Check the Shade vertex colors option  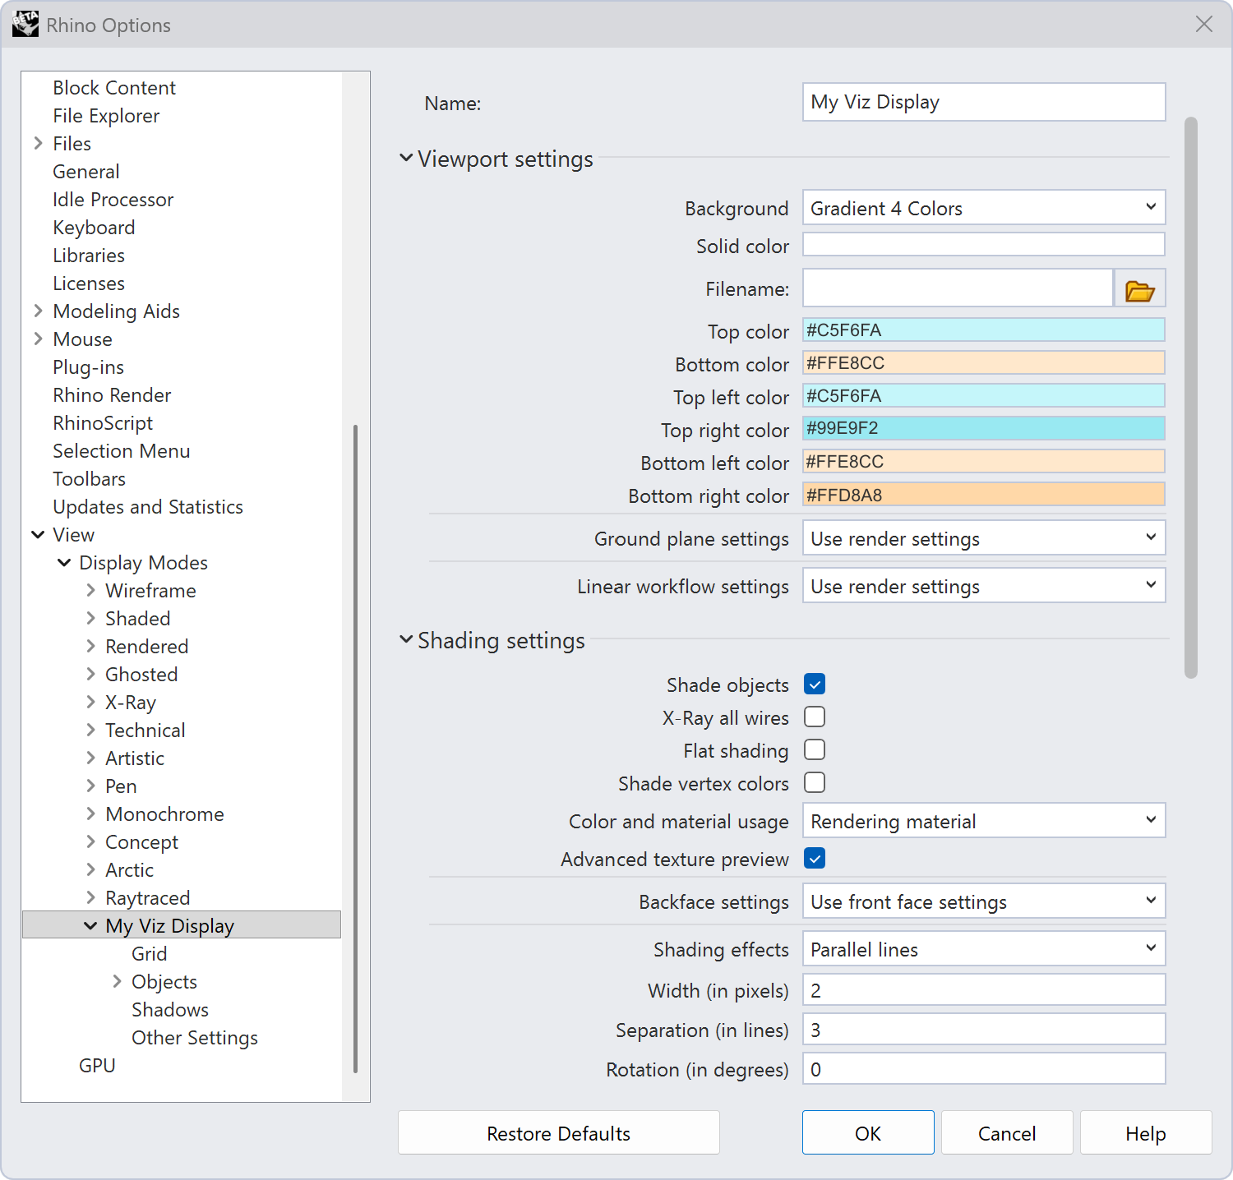pos(815,782)
